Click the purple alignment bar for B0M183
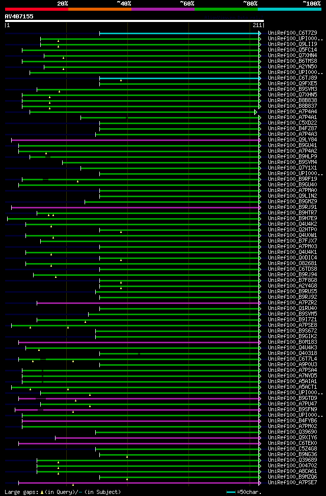This screenshot has height=496, width=326. [x=140, y=342]
